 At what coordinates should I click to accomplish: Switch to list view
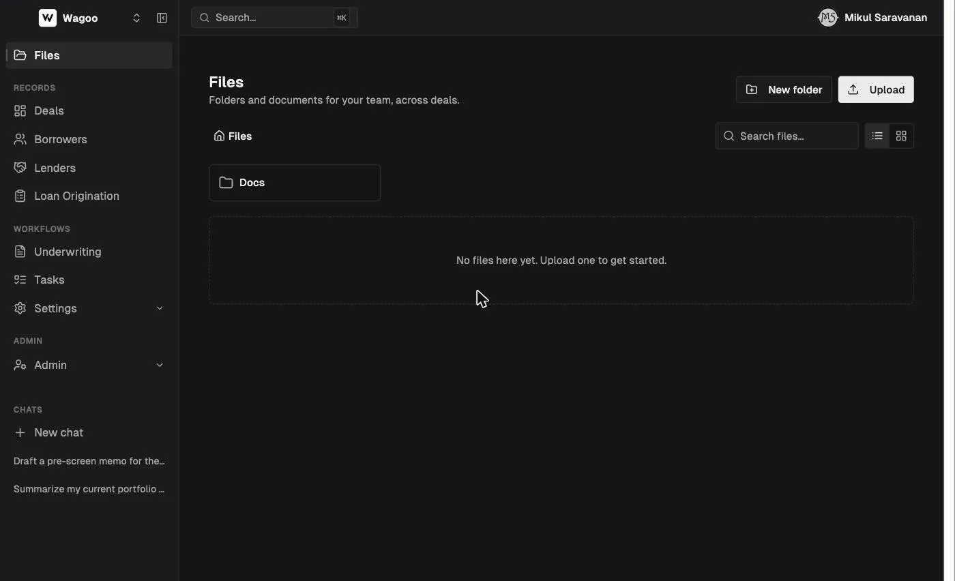(877, 136)
